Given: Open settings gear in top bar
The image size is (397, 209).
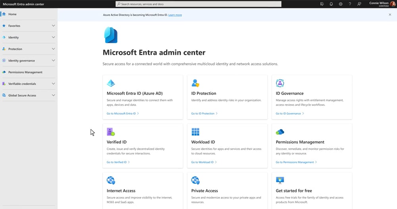Looking at the screenshot, I should tap(340, 4).
